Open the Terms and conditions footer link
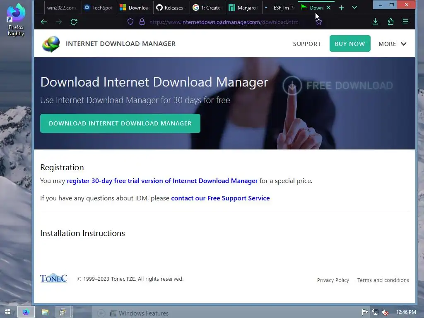The image size is (424, 318). coord(383,280)
